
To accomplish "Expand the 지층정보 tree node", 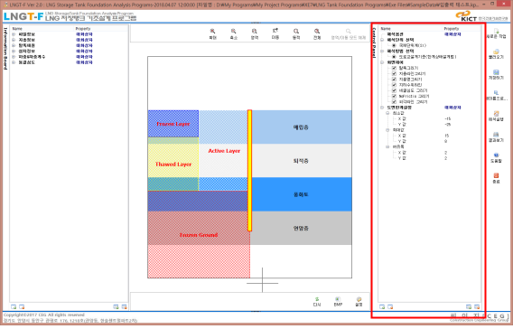I will (14, 40).
